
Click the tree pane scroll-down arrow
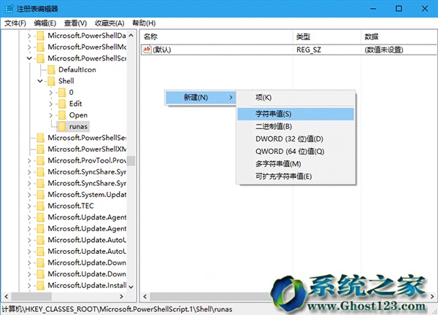pyautogui.click(x=131, y=287)
